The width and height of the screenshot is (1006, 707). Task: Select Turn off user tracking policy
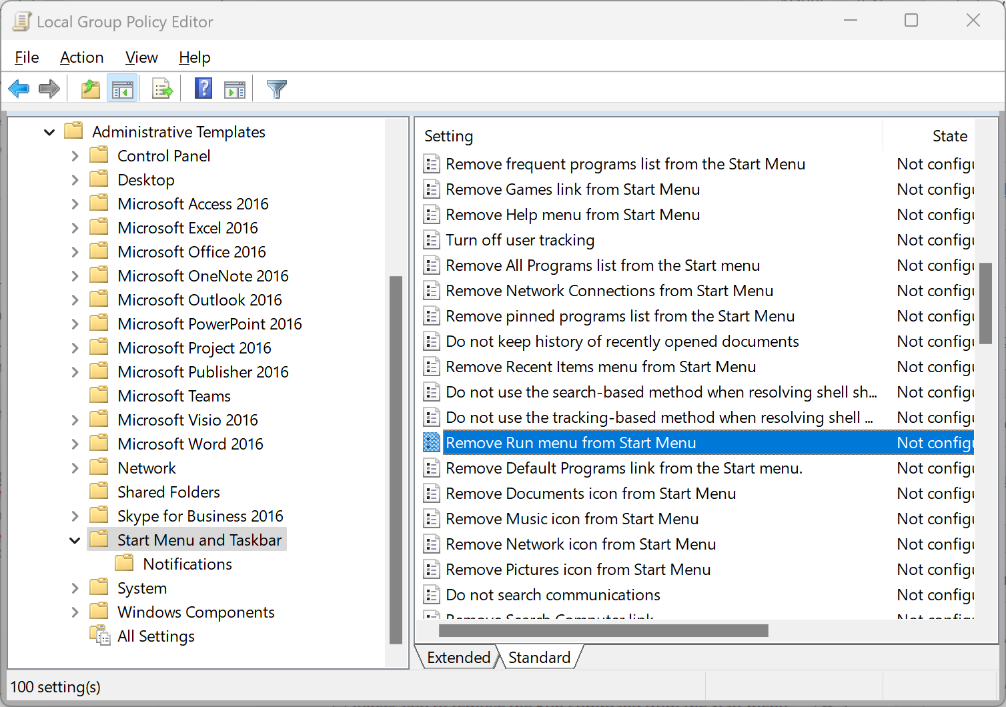click(x=520, y=240)
